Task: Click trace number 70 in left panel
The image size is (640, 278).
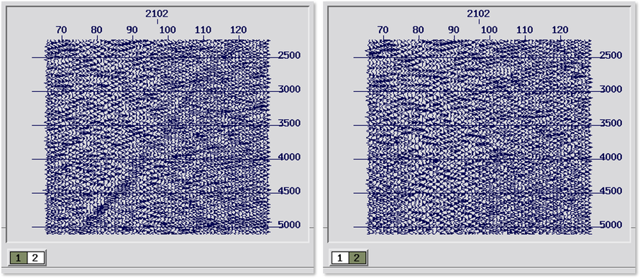Action: 61,29
